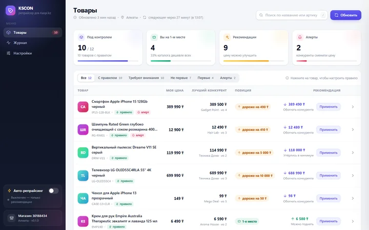Click the ЛУЧШИЙ КОНКУРЕНТ column header

pos(209,90)
